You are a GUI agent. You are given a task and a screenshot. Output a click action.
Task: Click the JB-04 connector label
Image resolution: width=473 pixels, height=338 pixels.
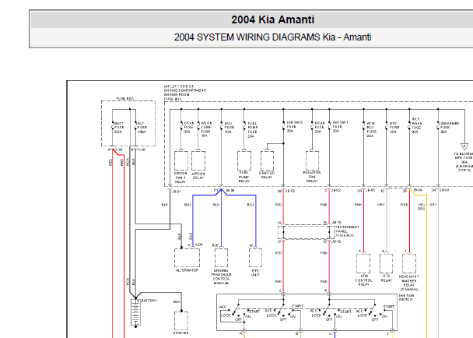(x=418, y=191)
